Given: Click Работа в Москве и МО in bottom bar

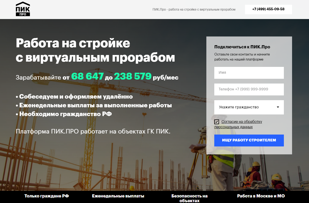Looking at the screenshot, I should coord(261,196).
